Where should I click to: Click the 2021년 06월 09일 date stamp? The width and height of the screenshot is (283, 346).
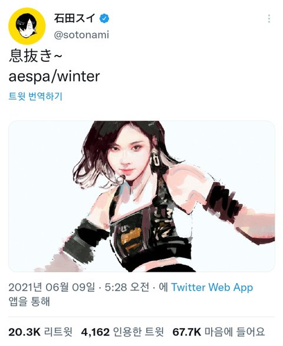52,287
